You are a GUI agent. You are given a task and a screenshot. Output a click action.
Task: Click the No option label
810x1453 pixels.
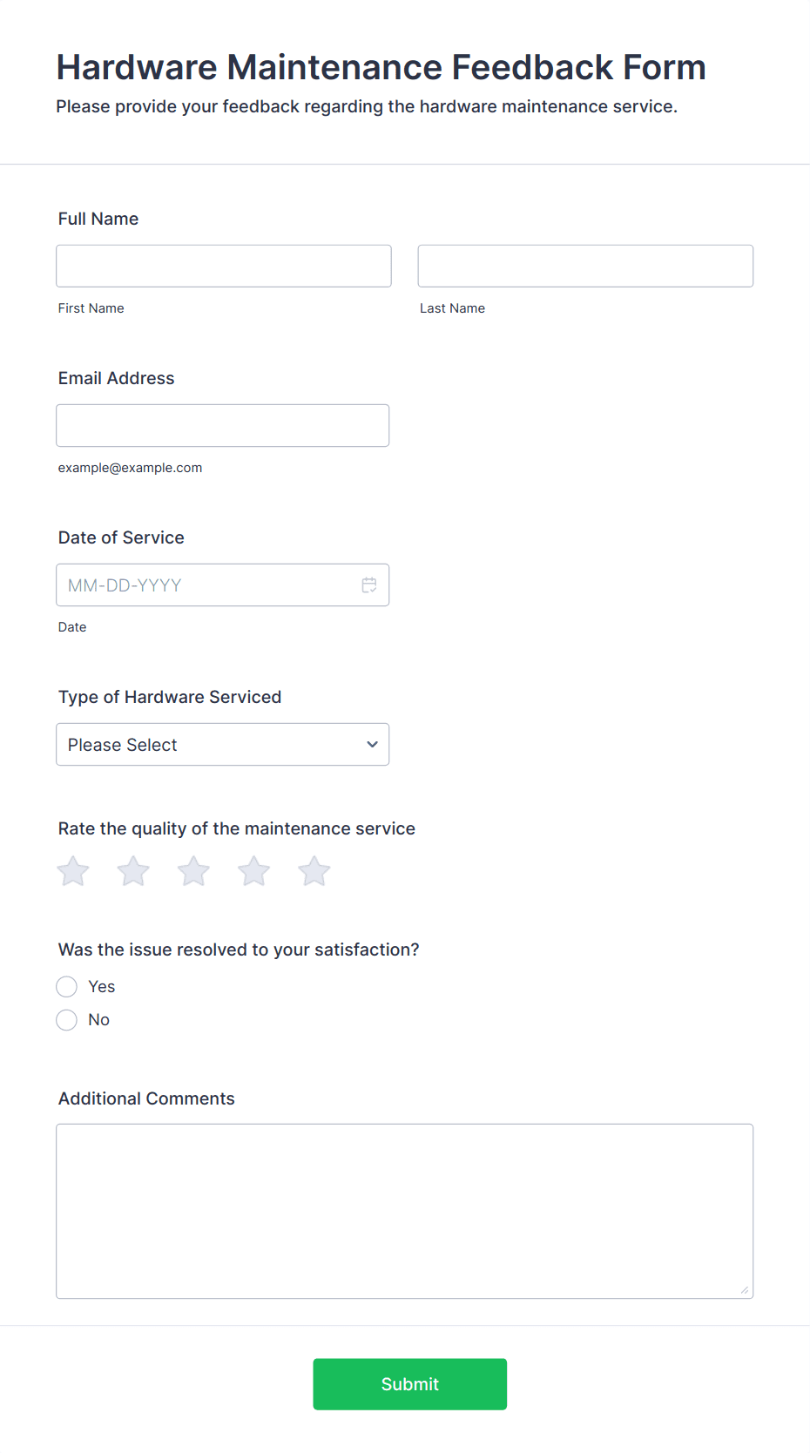[x=99, y=1020]
